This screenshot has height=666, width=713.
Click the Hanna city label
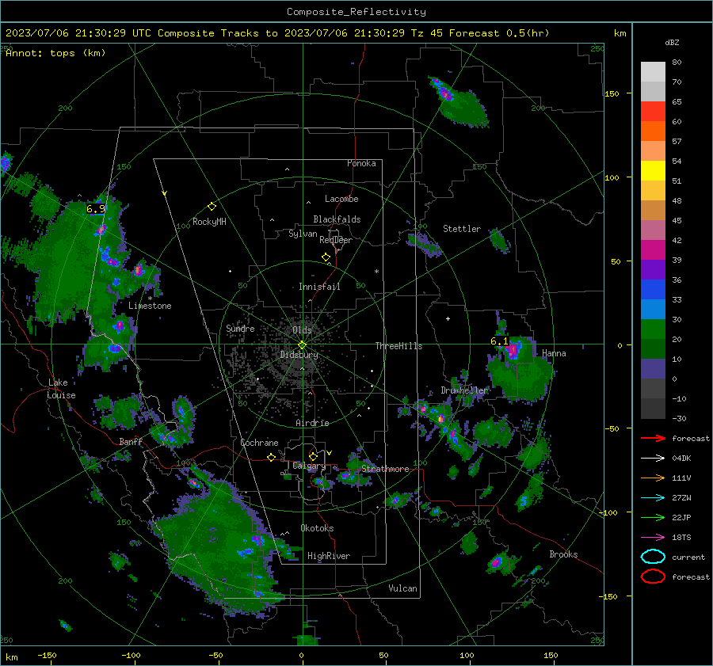554,353
